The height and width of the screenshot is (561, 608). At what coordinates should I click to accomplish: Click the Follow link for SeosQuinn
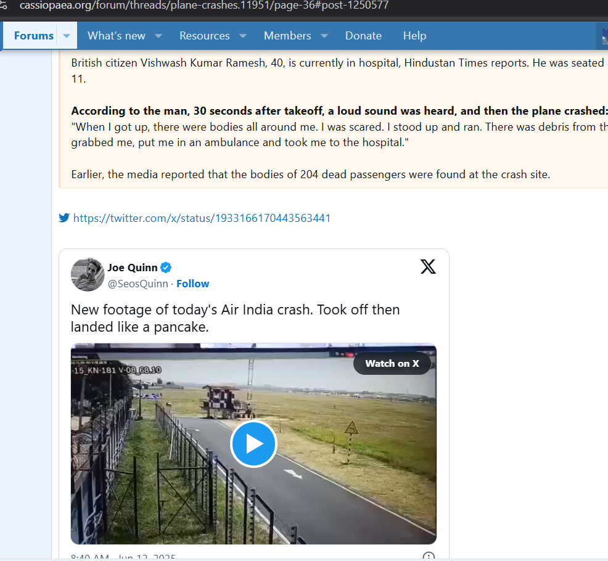click(x=192, y=284)
